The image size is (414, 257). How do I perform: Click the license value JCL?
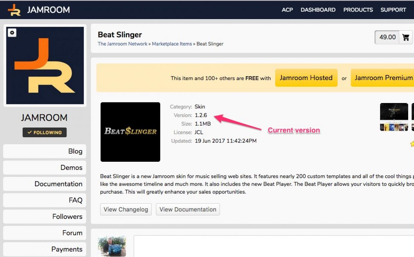tap(199, 132)
